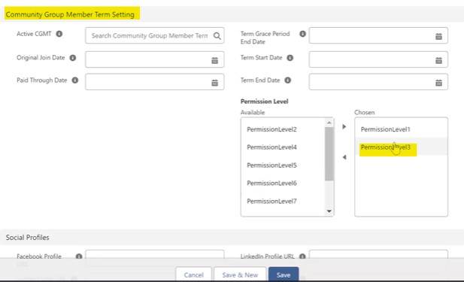Click the LinkedIn Profile URL input field

point(378,254)
